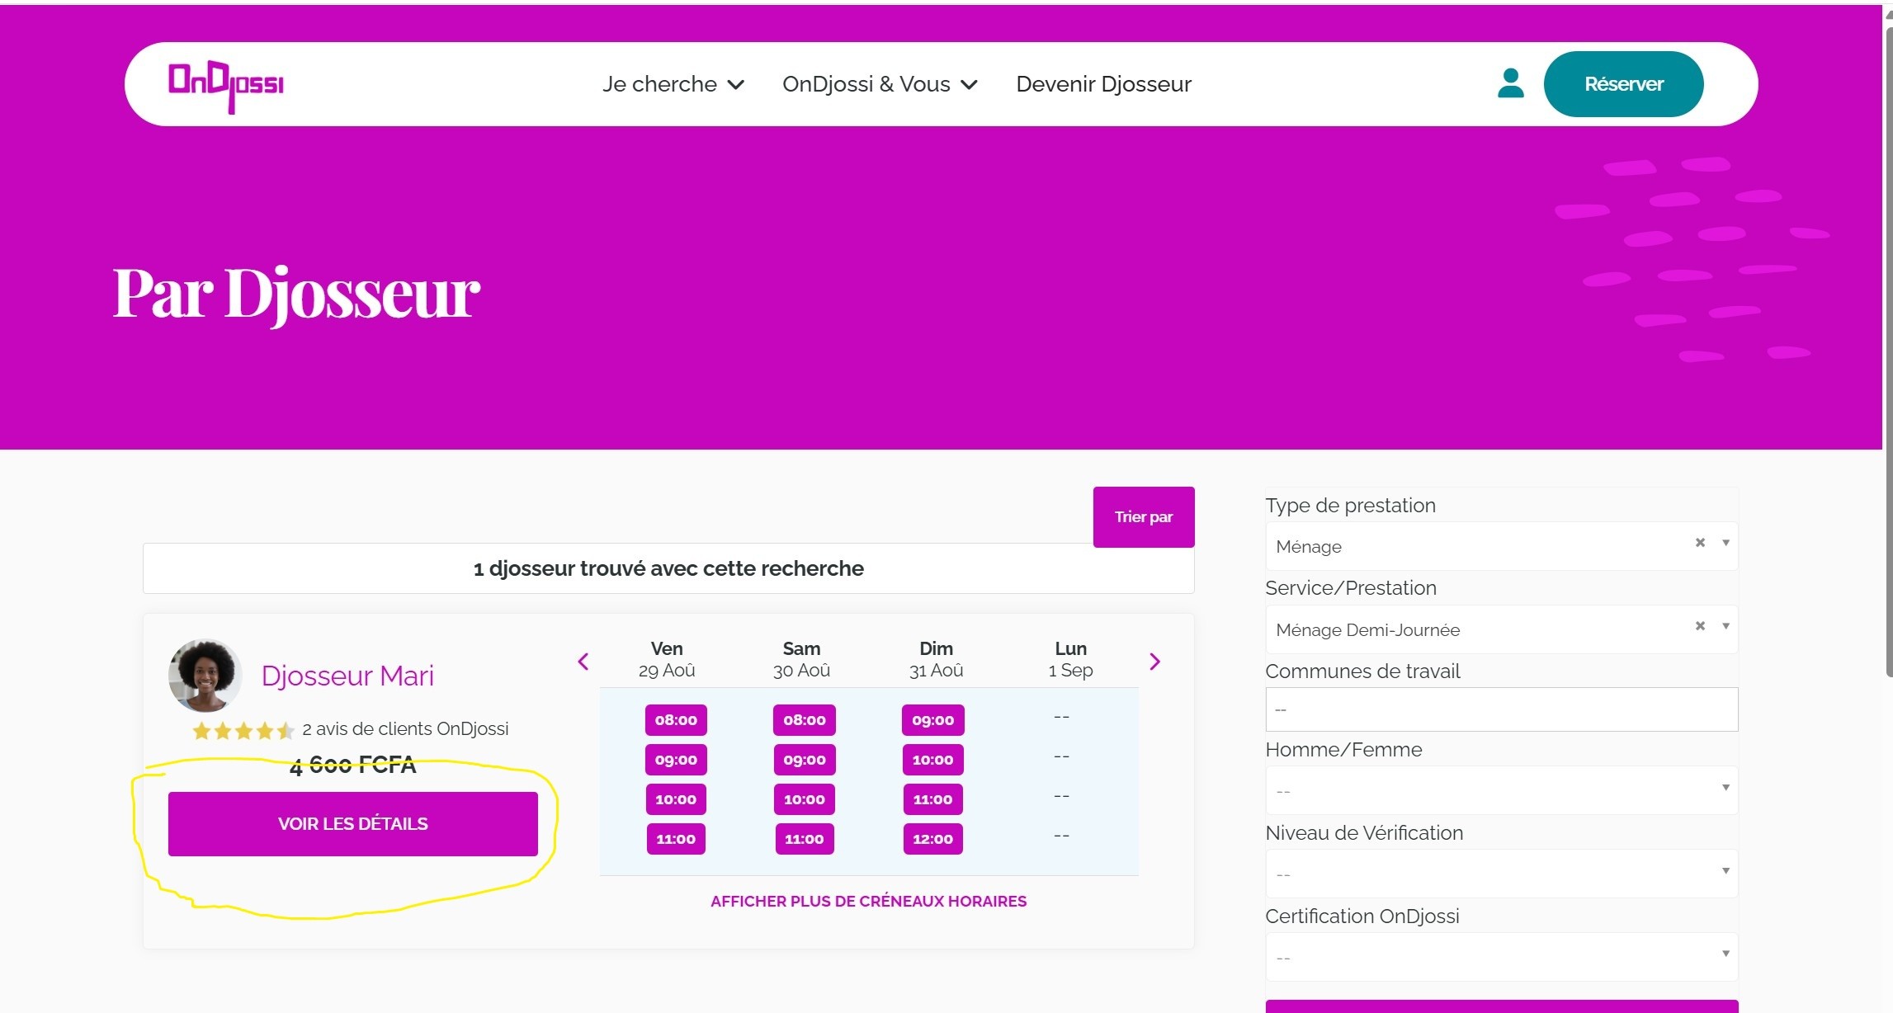Expand the OnDjossi & Vous menu

tap(879, 84)
